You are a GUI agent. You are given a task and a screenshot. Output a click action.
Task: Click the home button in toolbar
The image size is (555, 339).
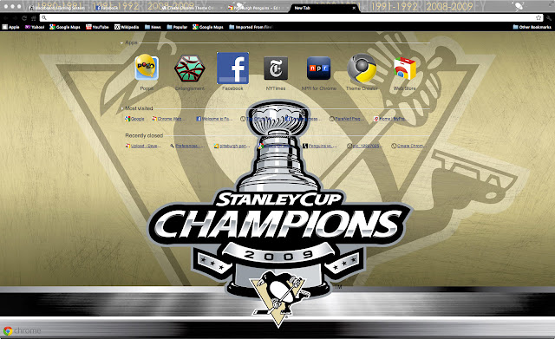click(34, 18)
